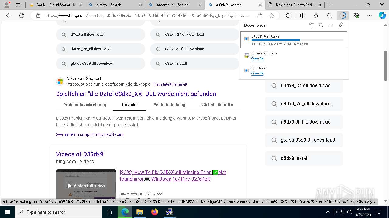Open Task View on taskbar
The width and height of the screenshot is (389, 218).
109,212
